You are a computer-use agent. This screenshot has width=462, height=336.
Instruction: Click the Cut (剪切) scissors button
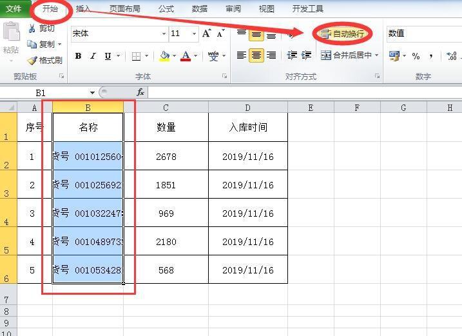click(x=41, y=28)
